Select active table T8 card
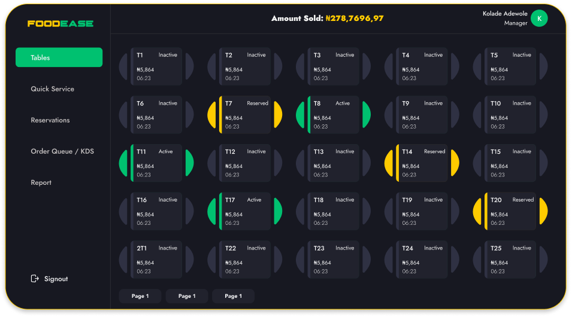 coord(333,114)
